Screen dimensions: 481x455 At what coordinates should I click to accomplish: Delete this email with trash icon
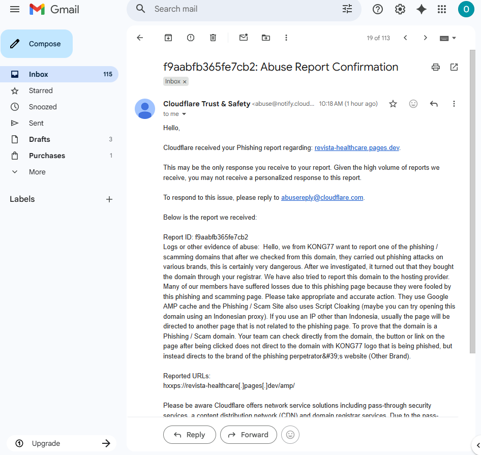[x=213, y=38]
